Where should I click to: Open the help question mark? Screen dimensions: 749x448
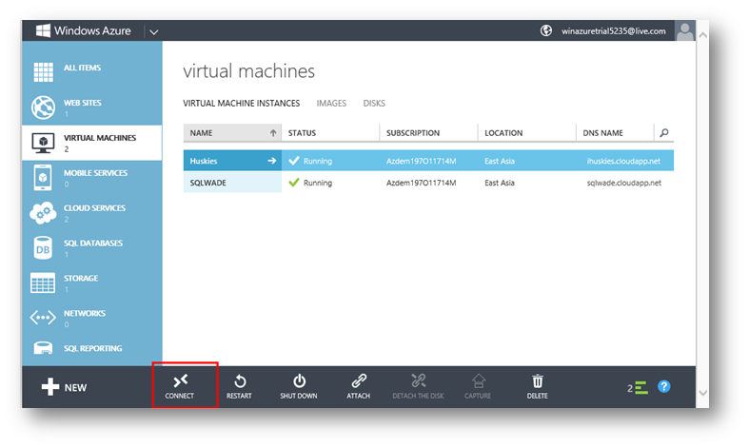coord(664,386)
